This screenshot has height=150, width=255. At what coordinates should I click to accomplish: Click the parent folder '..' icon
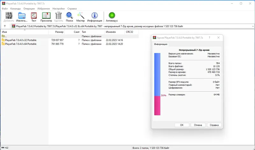click(3, 36)
